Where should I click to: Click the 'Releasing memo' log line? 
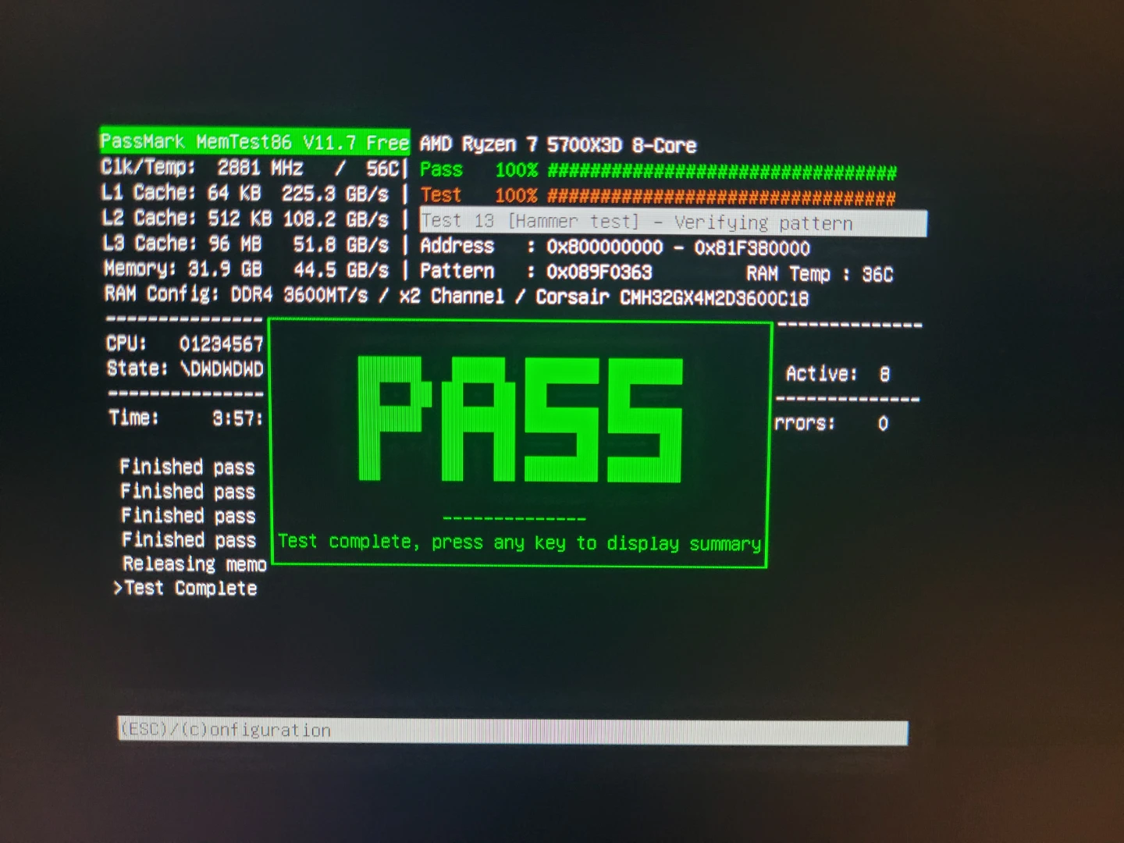(194, 564)
